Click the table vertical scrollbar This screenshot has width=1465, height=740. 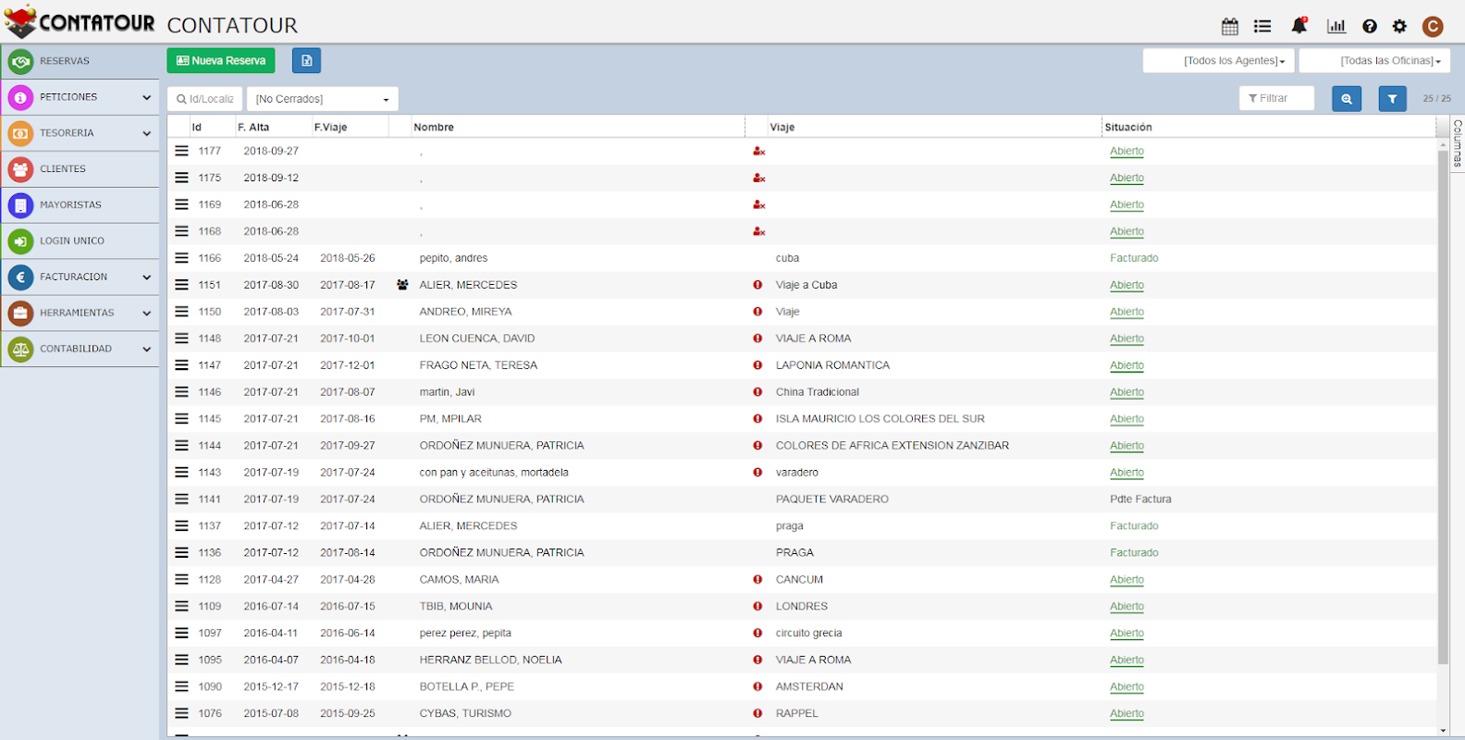(1443, 407)
